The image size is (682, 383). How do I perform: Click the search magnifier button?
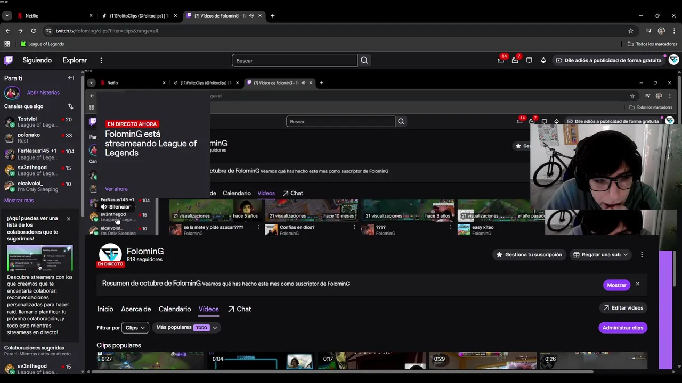click(x=364, y=60)
